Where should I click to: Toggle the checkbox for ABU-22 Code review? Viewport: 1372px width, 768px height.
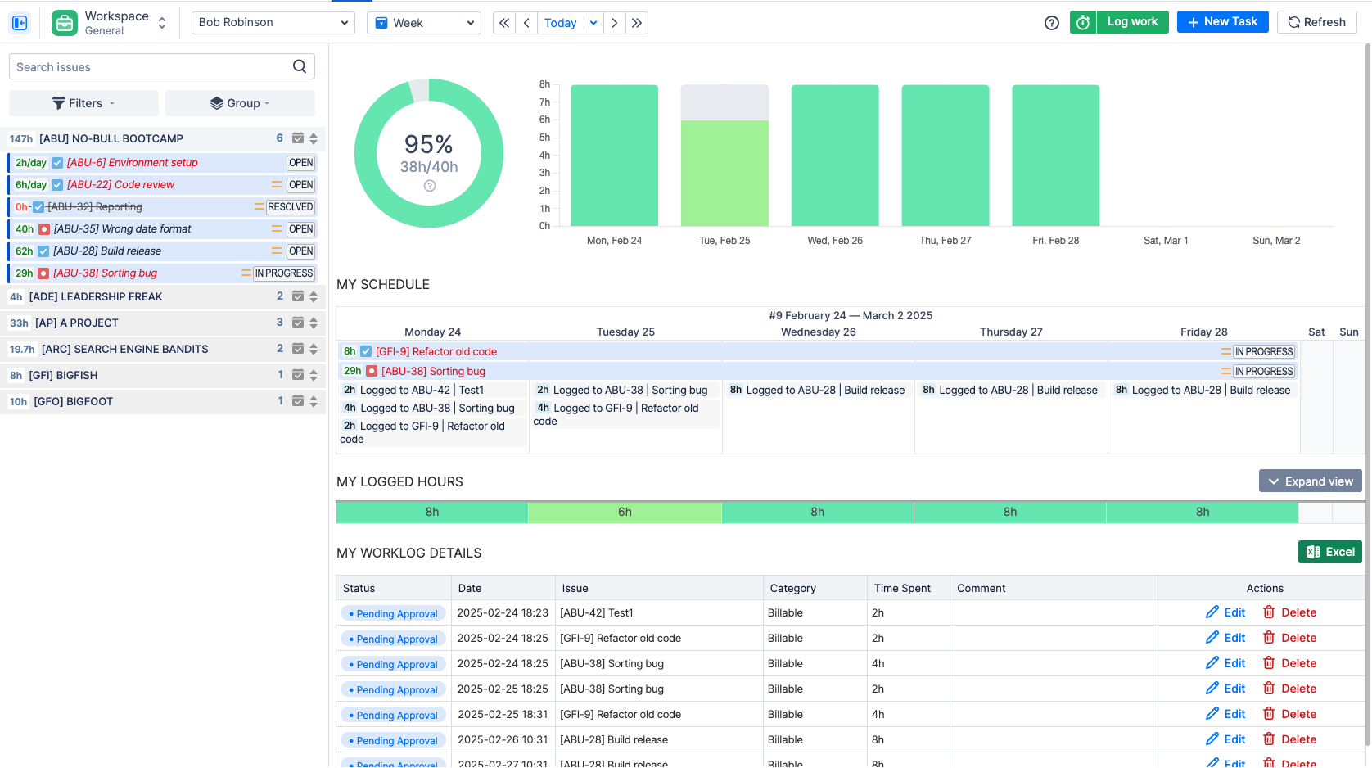[x=56, y=184]
